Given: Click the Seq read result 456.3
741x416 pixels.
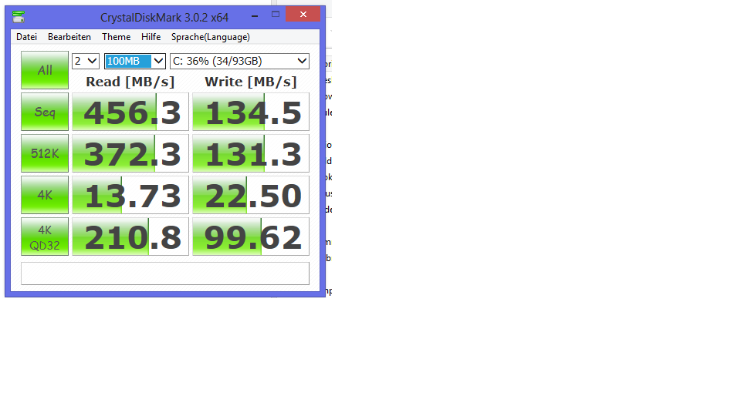Looking at the screenshot, I should pyautogui.click(x=130, y=112).
